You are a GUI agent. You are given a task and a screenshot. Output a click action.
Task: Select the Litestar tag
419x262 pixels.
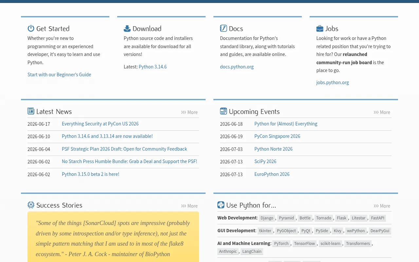359,218
